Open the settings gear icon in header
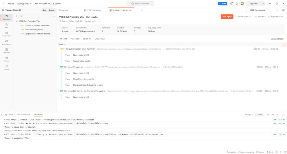287x154 pixels. [231, 3]
